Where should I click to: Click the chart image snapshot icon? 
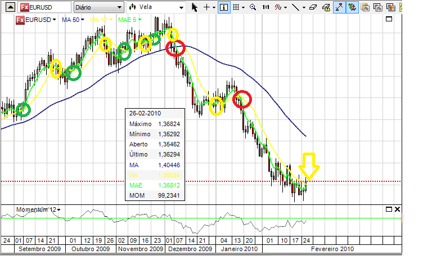coord(391,7)
